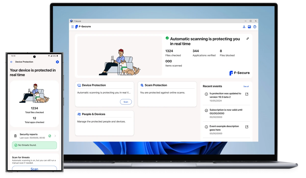The width and height of the screenshot is (306, 178).
Task: Open the Device Protection card
Action: [x=105, y=94]
